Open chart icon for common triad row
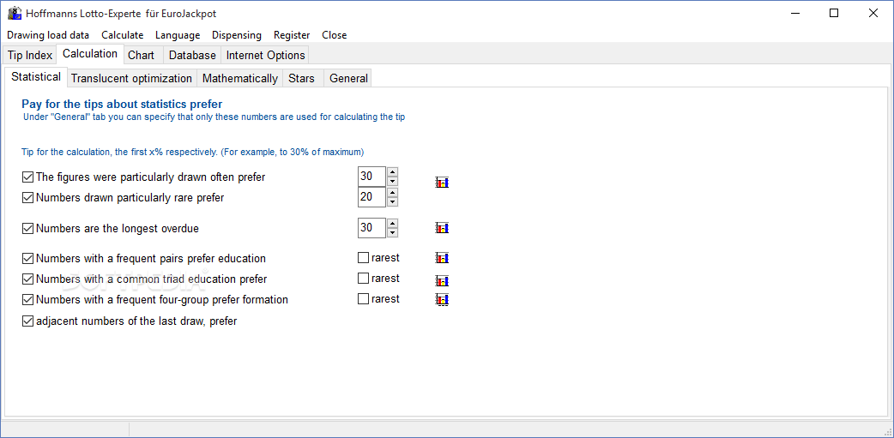Image resolution: width=894 pixels, height=438 pixels. coord(442,281)
